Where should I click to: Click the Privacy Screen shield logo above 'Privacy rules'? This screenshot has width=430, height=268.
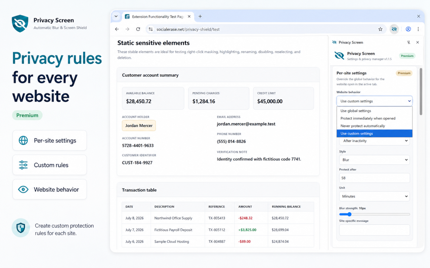coord(20,23)
